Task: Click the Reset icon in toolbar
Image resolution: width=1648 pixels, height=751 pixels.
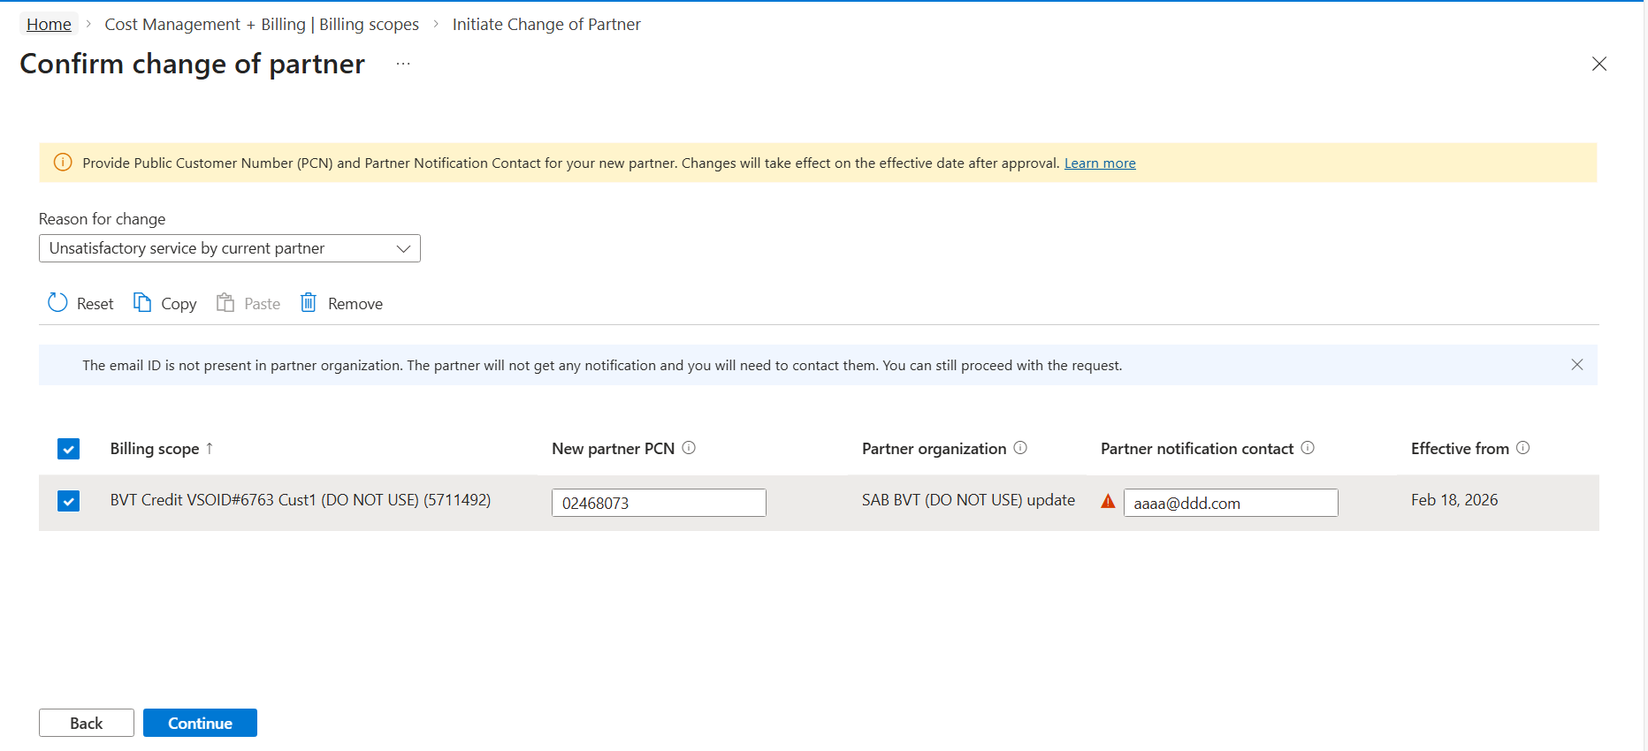Action: pyautogui.click(x=57, y=303)
